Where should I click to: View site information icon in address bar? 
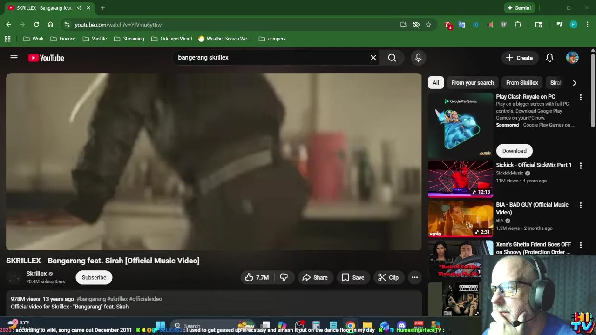tap(67, 25)
